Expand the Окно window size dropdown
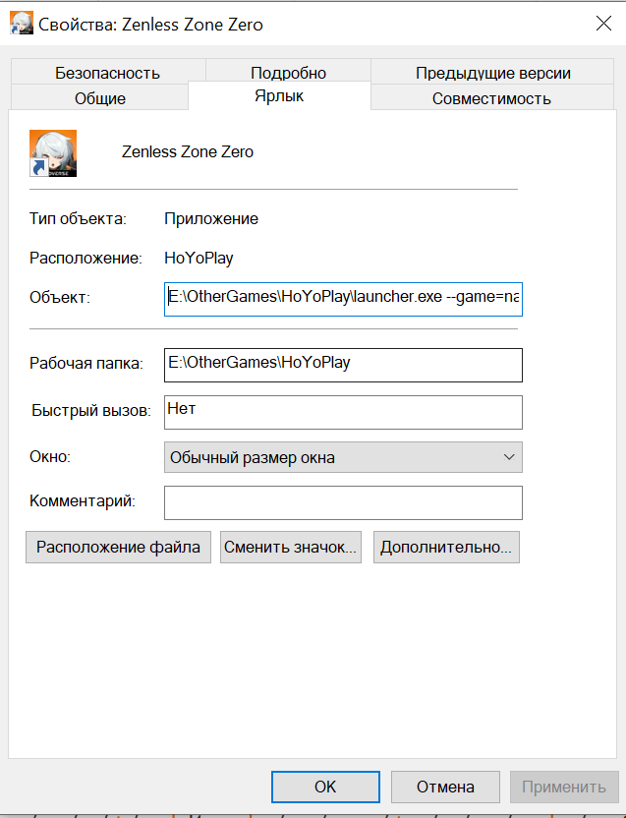 tap(343, 457)
